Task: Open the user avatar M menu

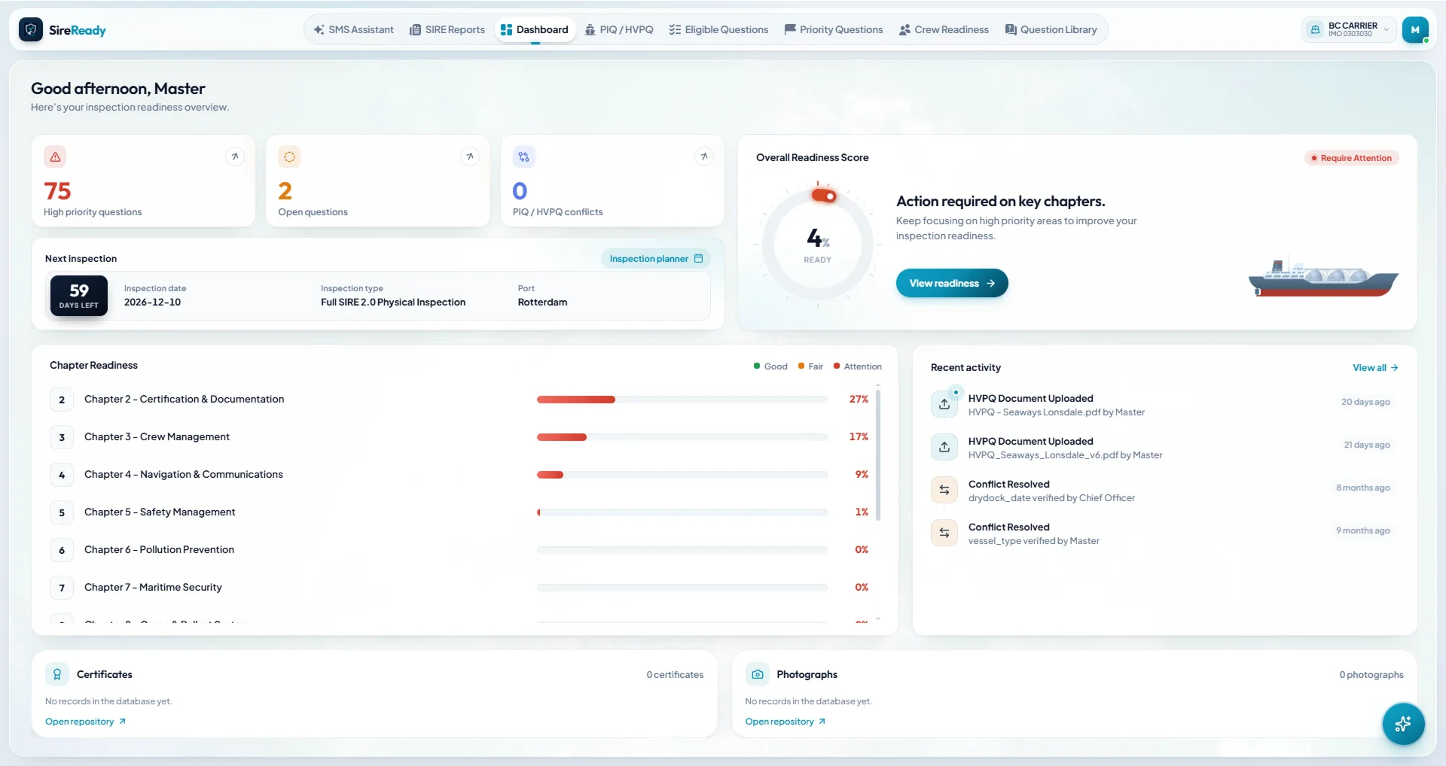Action: coord(1415,30)
